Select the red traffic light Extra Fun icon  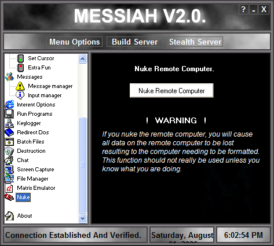click(21, 68)
